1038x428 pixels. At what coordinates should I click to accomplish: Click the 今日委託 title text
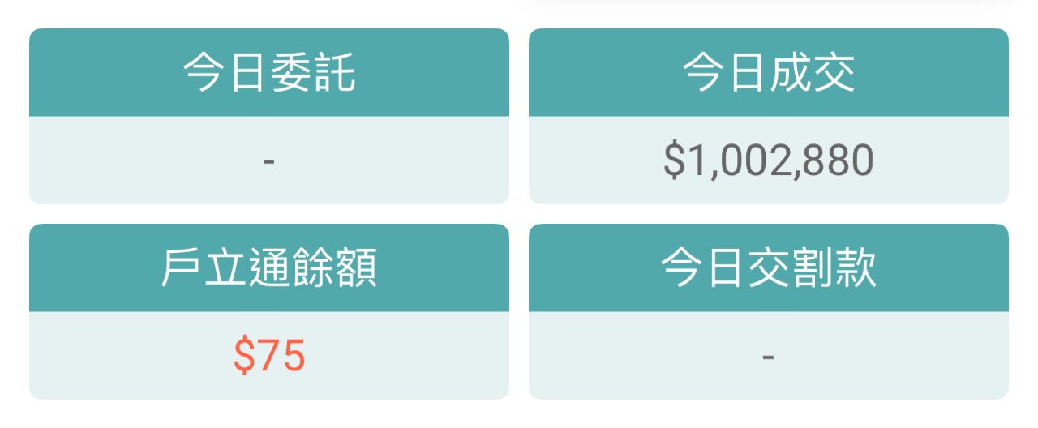click(269, 74)
